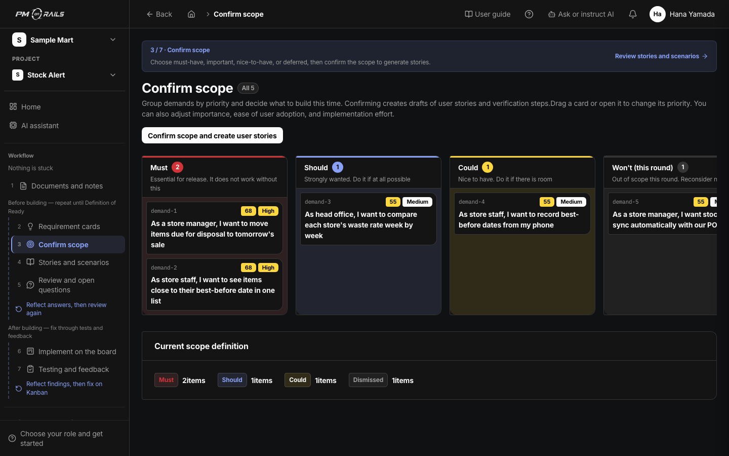This screenshot has height=456, width=729.
Task: Click the High badge on demand-1
Action: [x=268, y=211]
